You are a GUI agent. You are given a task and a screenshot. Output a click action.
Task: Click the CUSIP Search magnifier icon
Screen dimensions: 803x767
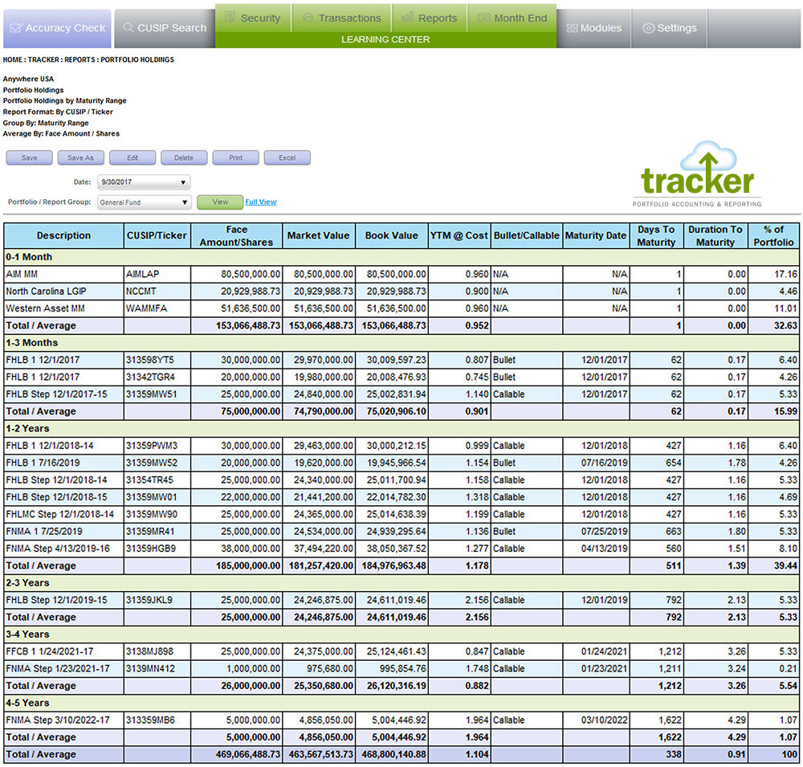pyautogui.click(x=128, y=28)
